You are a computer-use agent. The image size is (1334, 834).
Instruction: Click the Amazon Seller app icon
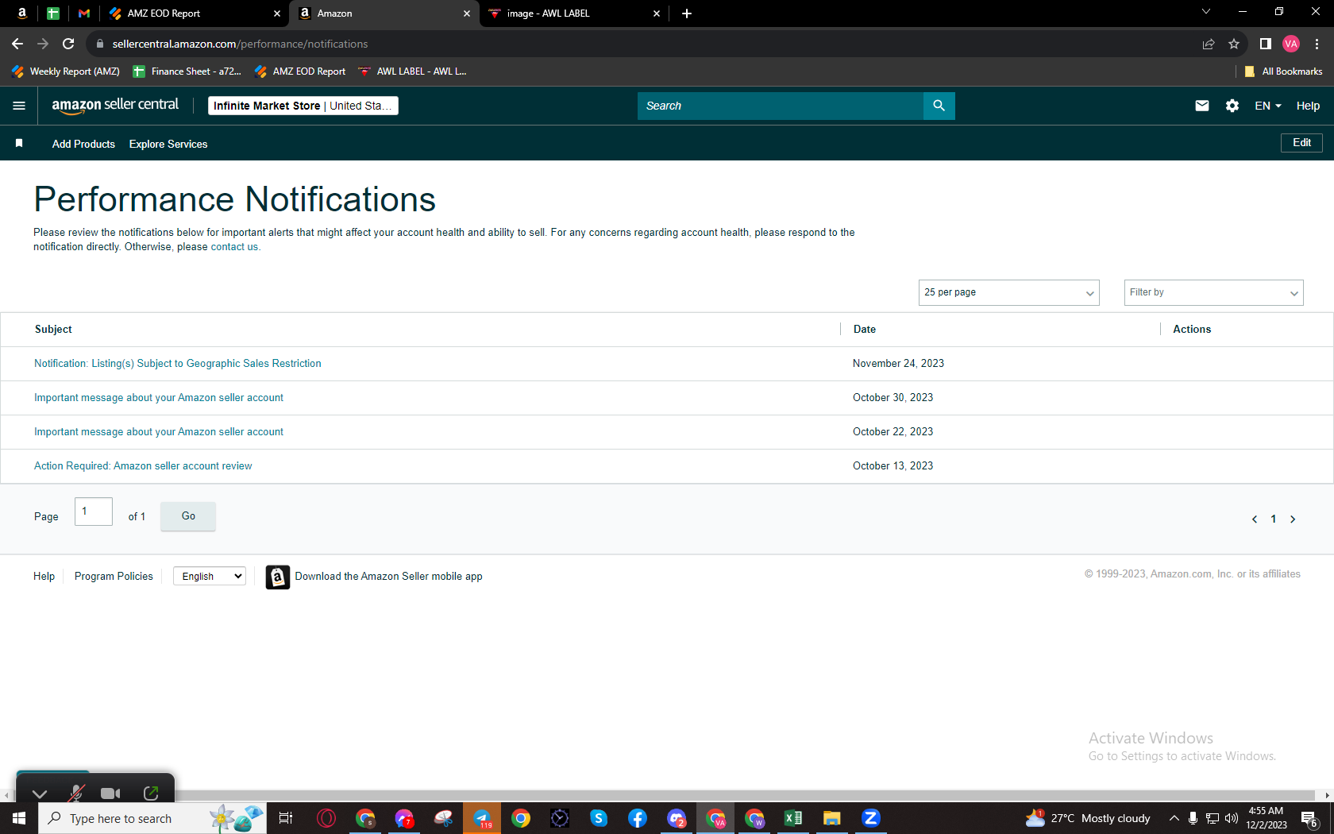click(277, 577)
